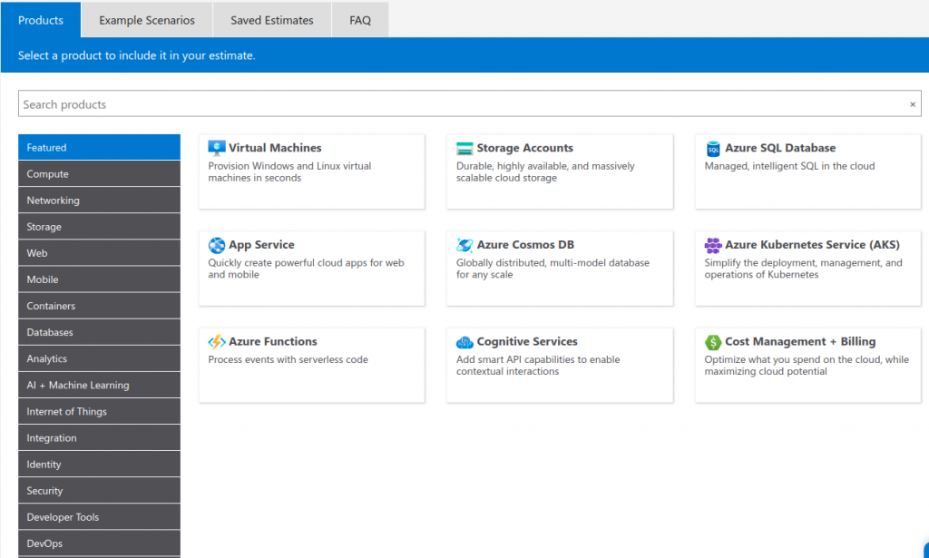Click 'Managed, intelligent SQL in the cloud' text
929x558 pixels.
(789, 166)
